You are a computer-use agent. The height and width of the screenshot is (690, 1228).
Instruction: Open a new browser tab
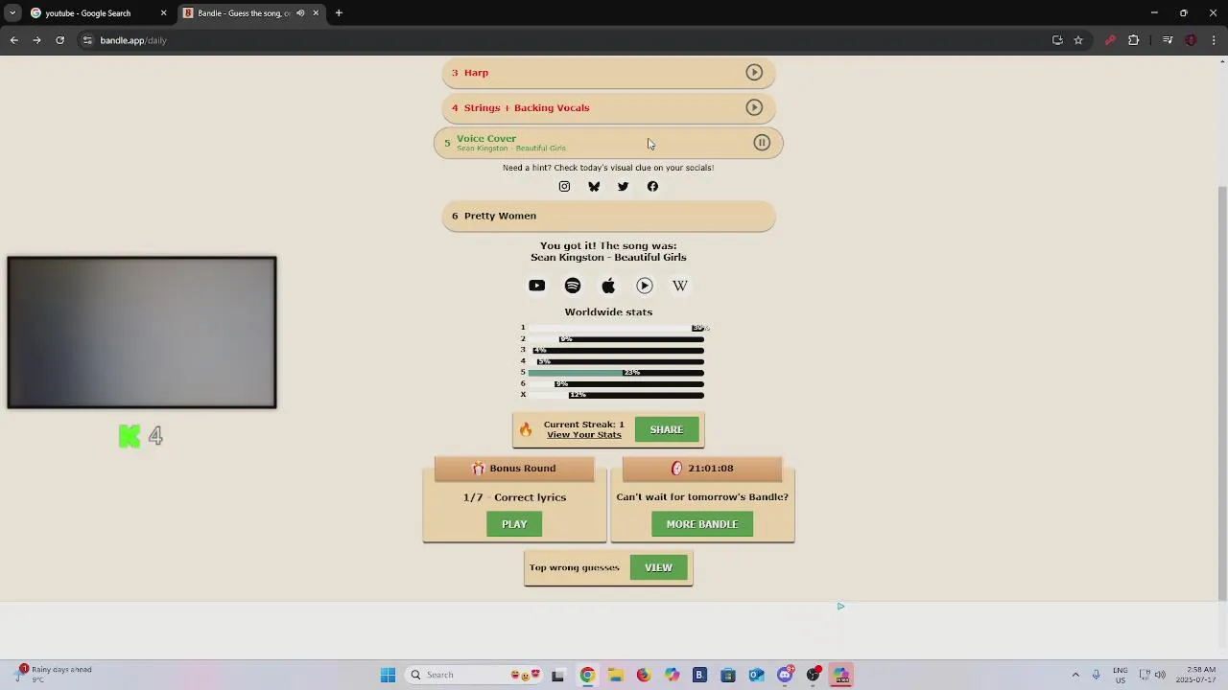pos(339,13)
